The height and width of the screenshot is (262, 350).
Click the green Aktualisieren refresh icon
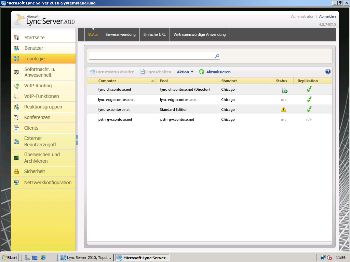click(202, 72)
